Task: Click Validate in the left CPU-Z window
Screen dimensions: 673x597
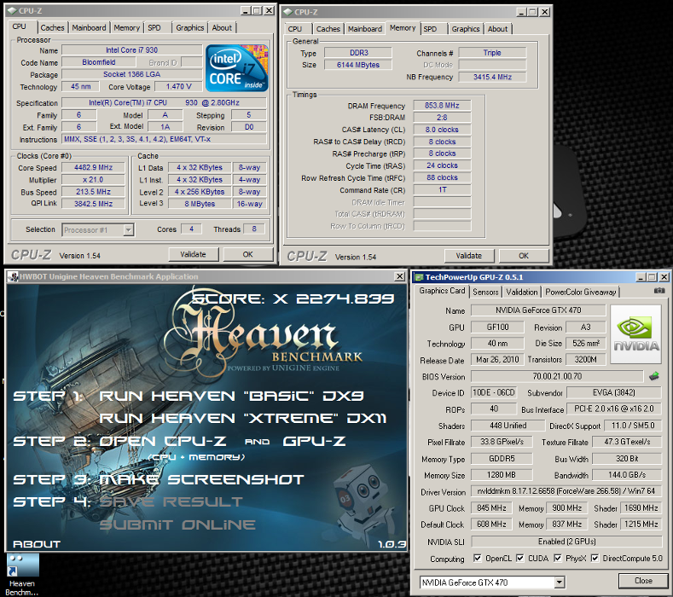Action: [x=193, y=254]
